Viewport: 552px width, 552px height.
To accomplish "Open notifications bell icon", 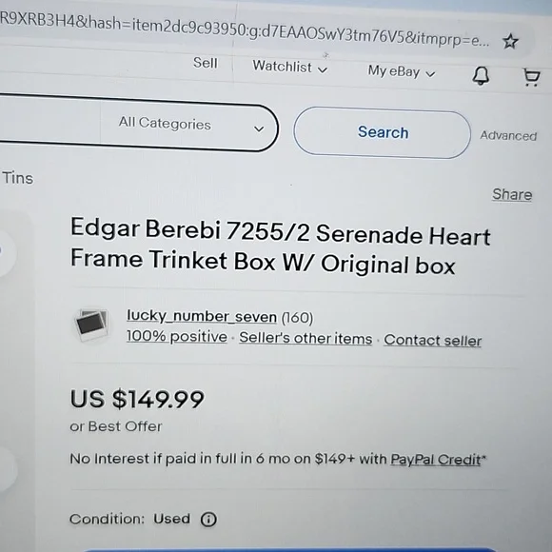I will (x=481, y=76).
